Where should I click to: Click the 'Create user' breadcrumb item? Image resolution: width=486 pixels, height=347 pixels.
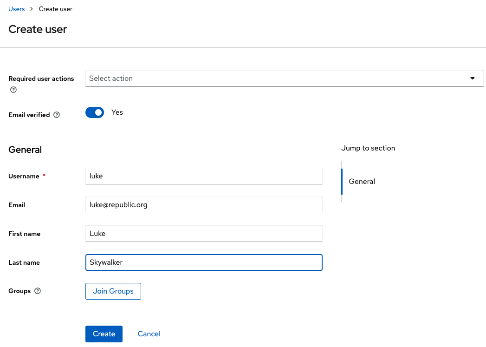(56, 9)
